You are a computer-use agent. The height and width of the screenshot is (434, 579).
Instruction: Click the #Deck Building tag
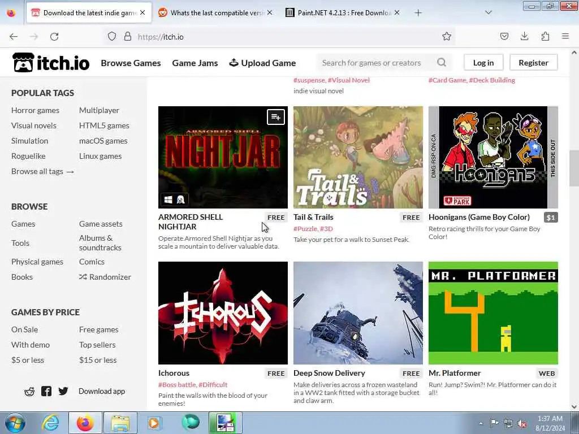click(x=492, y=80)
